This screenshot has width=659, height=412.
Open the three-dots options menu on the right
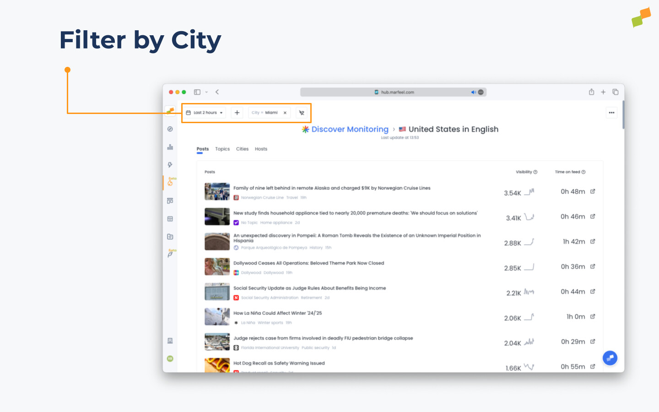pyautogui.click(x=611, y=112)
